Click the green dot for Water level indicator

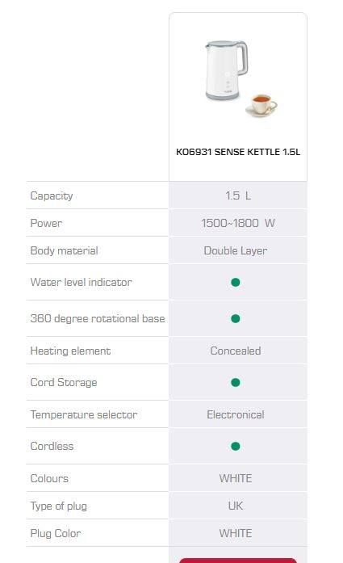pyautogui.click(x=236, y=282)
